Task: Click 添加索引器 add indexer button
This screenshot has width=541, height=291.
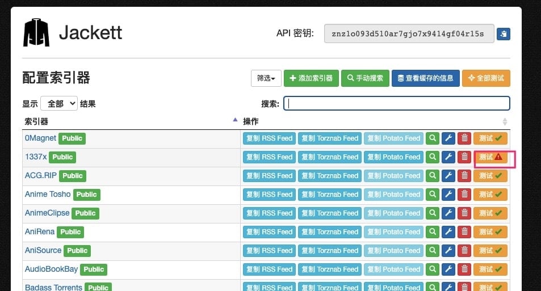Action: click(x=311, y=78)
